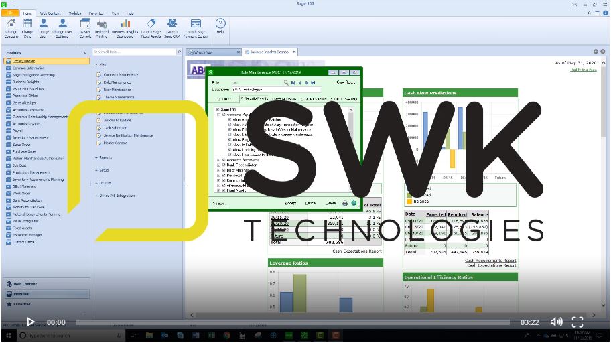Collapse the Main task group

pos(96,64)
